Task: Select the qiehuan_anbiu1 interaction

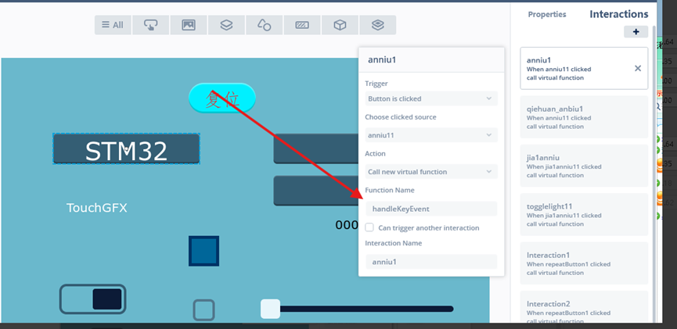Action: 584,117
